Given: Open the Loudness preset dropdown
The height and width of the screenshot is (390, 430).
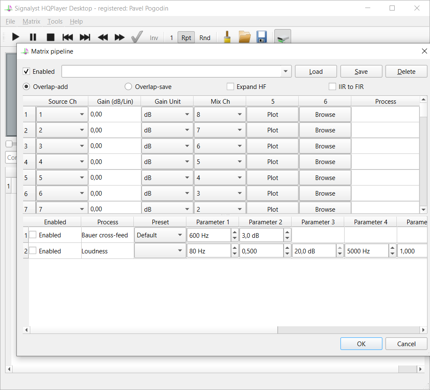Looking at the screenshot, I should tap(160, 251).
